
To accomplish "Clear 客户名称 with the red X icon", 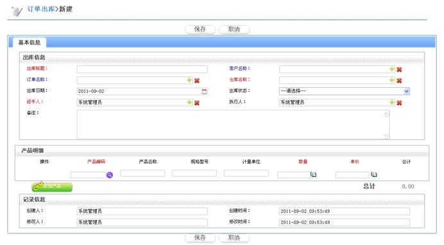I will pos(399,70).
